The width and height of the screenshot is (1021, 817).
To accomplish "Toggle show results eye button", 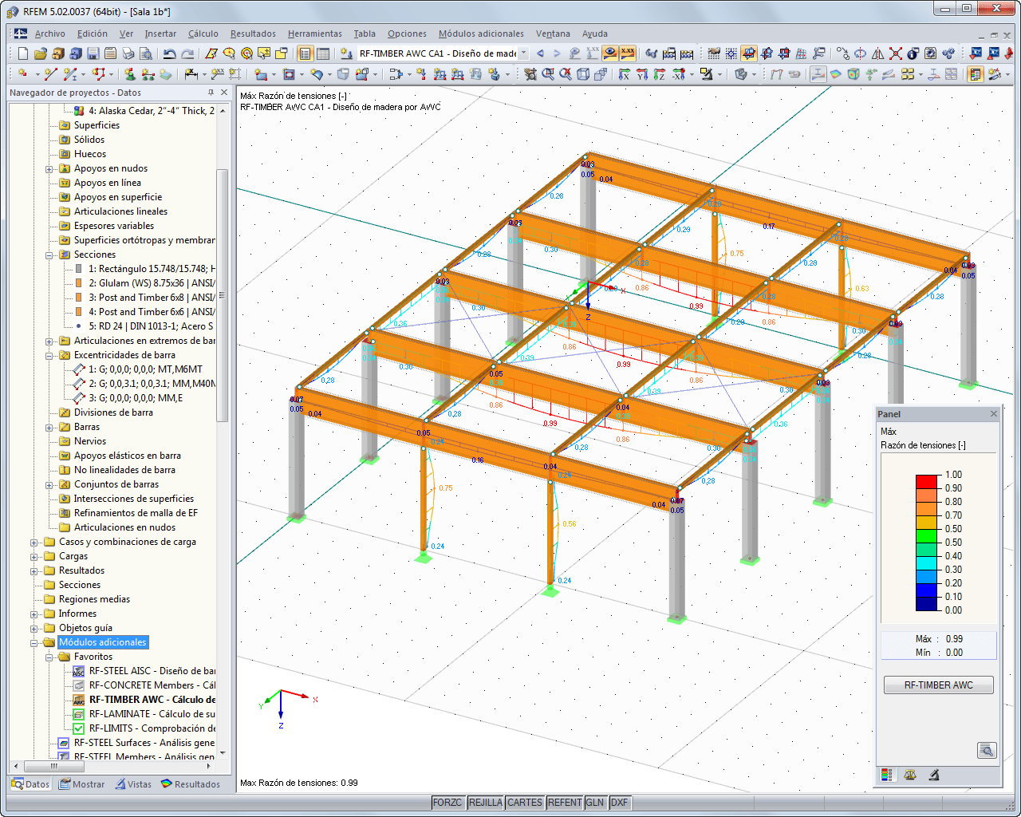I will [x=610, y=53].
